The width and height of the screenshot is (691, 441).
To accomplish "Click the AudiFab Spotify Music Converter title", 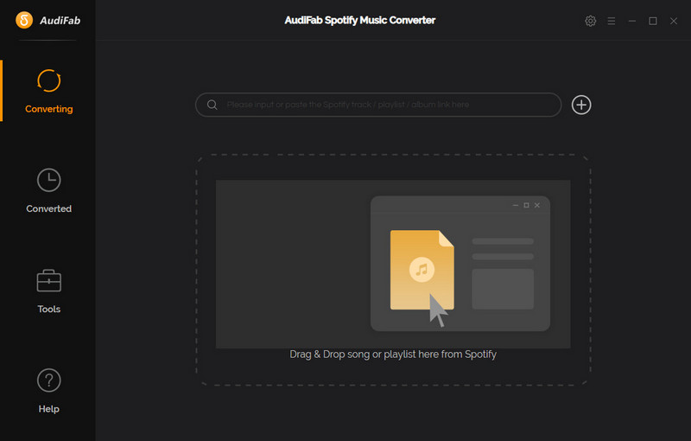I will click(x=359, y=20).
